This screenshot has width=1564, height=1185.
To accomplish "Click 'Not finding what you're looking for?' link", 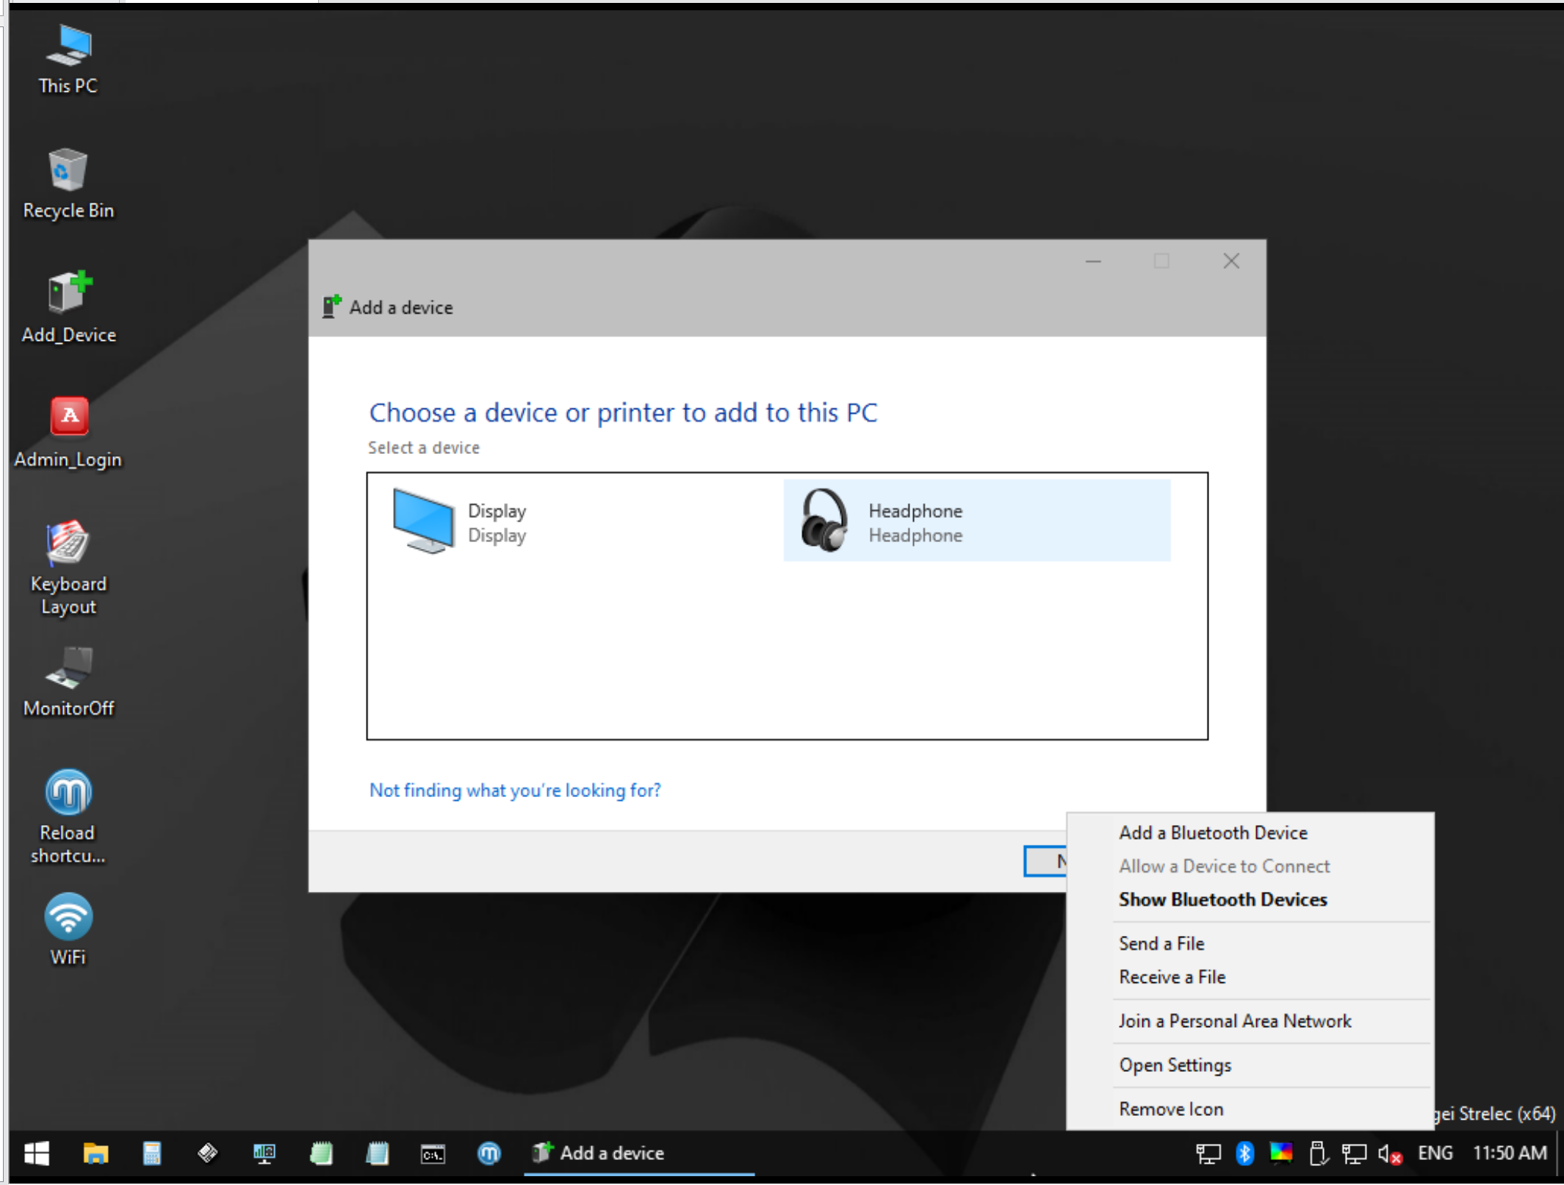I will click(515, 790).
